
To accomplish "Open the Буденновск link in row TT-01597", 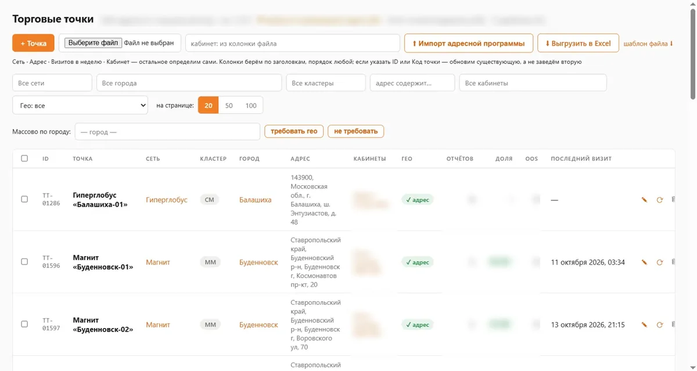I will coord(258,325).
